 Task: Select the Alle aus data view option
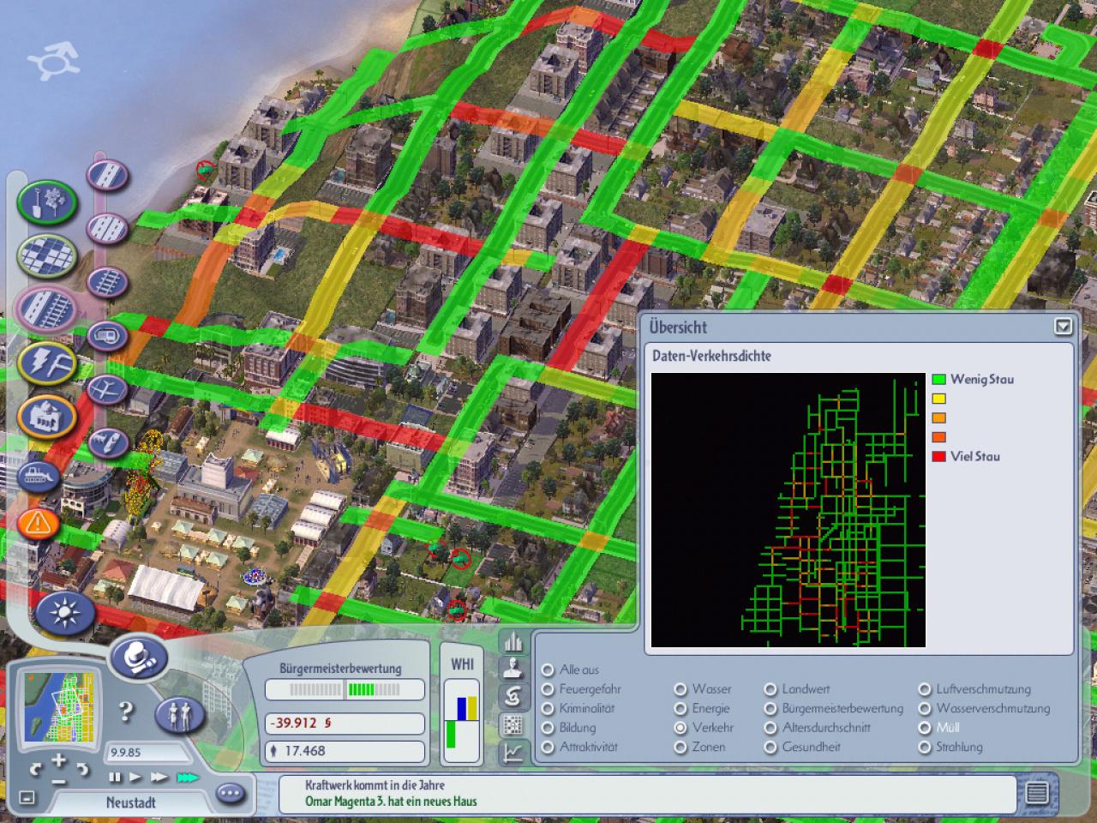click(548, 670)
